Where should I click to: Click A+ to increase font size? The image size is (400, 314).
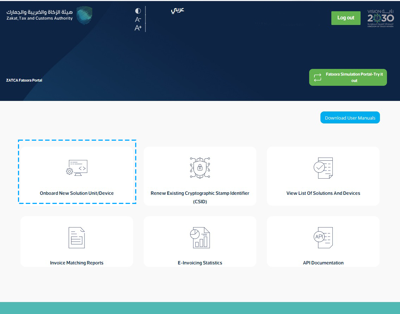pos(138,27)
